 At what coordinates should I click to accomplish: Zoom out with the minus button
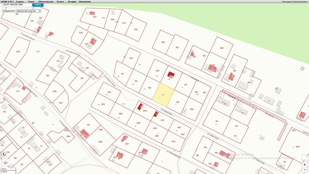click(x=305, y=170)
